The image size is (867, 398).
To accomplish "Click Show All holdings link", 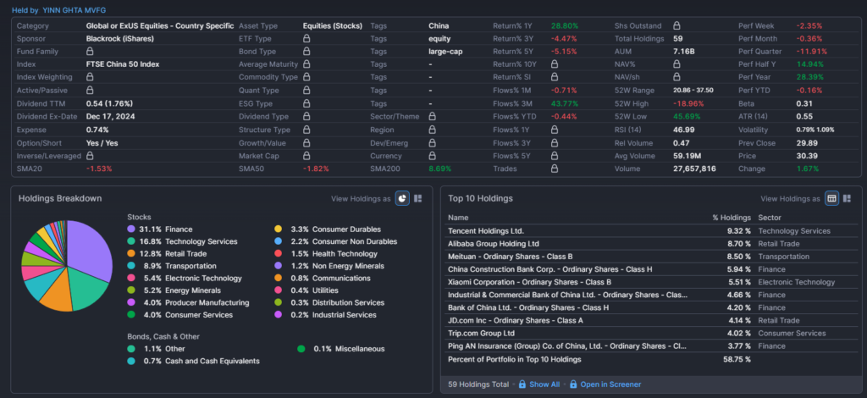I will click(x=544, y=384).
